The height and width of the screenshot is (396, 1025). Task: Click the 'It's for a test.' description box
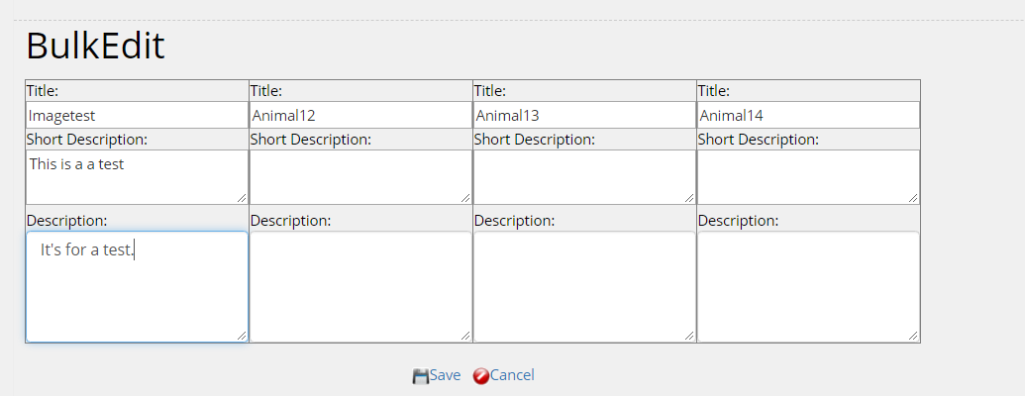tap(137, 287)
